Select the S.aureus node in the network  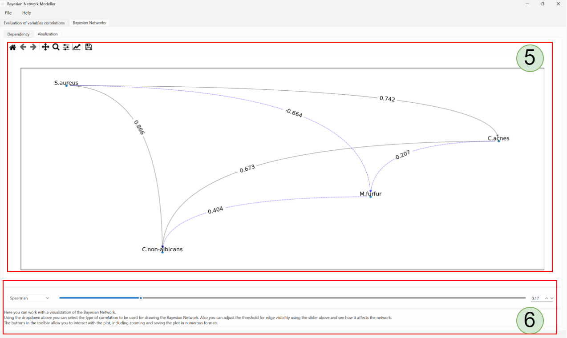(x=67, y=85)
